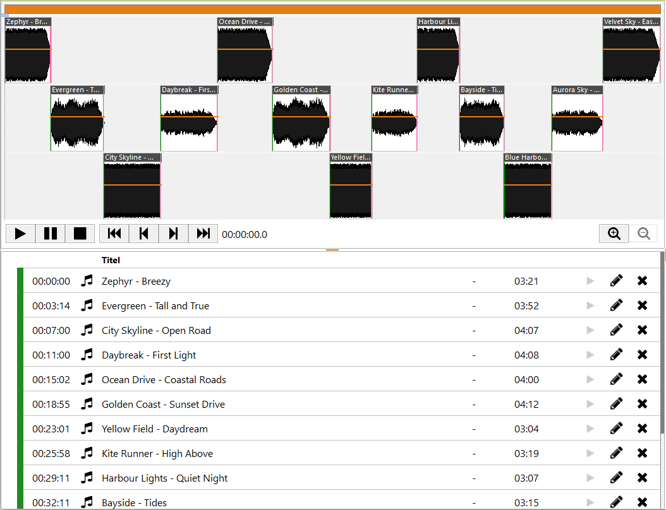
Task: Select the Yellow Field timeline clip
Action: tap(351, 186)
